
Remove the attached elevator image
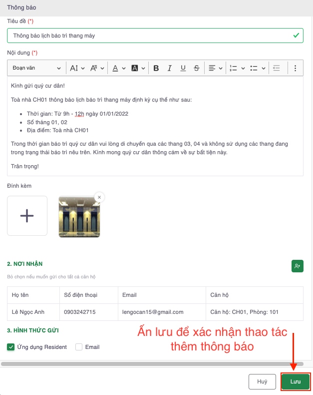click(99, 197)
